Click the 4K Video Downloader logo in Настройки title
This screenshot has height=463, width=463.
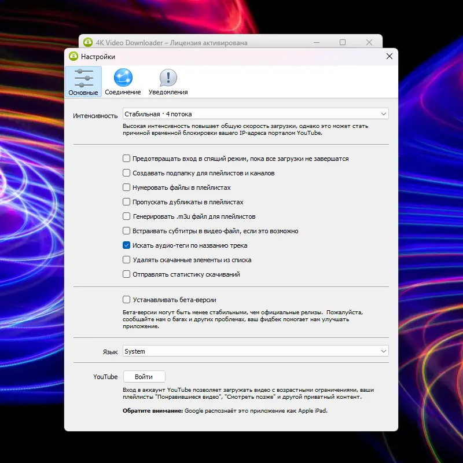click(72, 56)
